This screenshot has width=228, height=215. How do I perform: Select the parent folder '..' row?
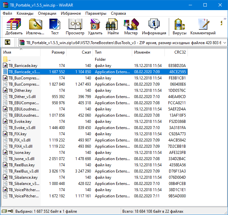95,59
